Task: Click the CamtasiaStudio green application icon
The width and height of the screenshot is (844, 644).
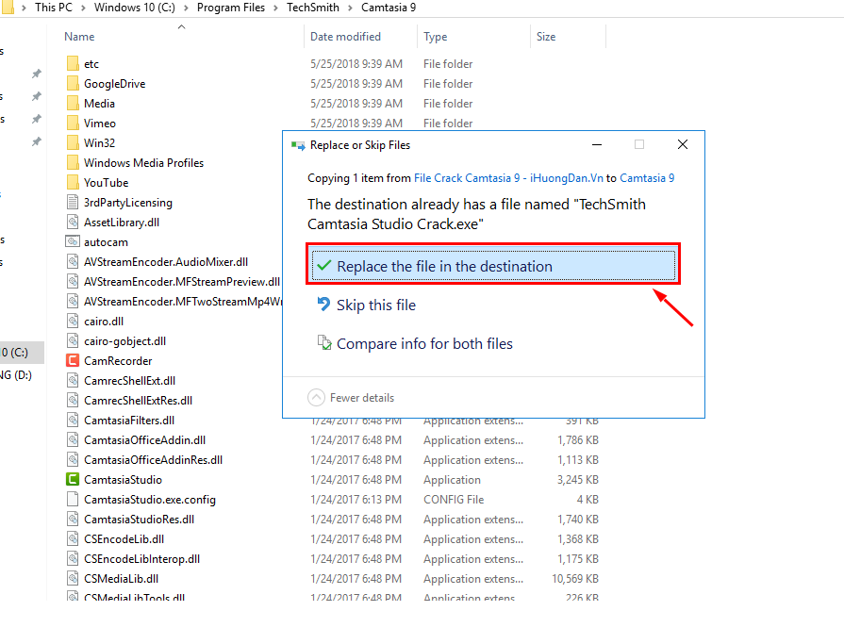Action: [x=73, y=479]
